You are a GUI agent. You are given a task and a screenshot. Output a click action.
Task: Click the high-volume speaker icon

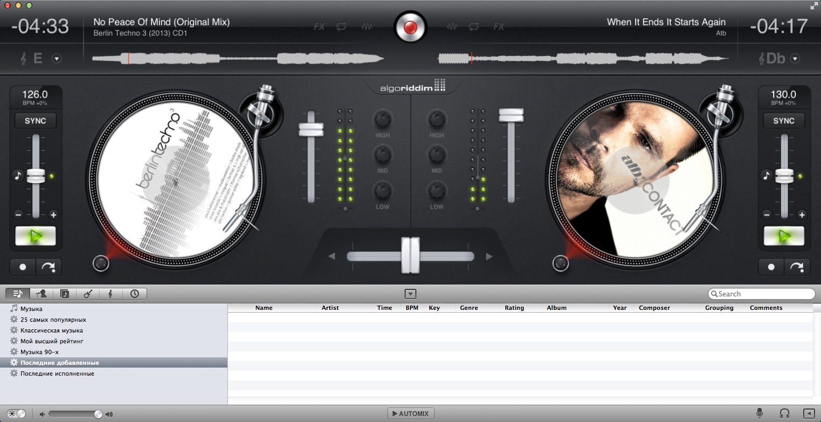(109, 414)
